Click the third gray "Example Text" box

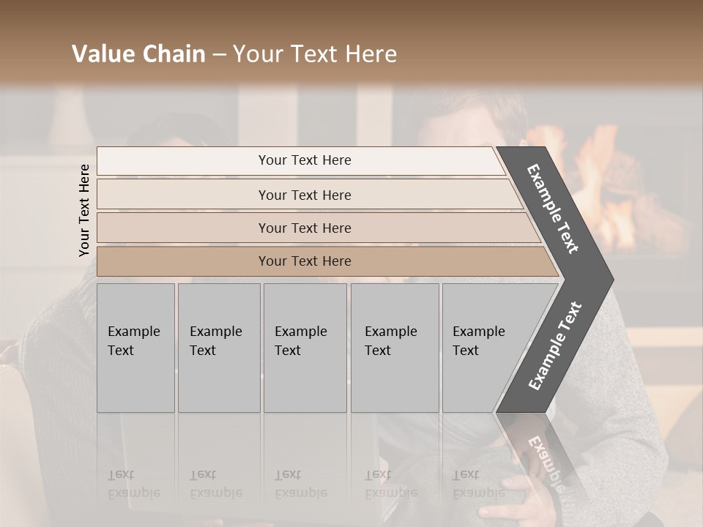(x=305, y=348)
